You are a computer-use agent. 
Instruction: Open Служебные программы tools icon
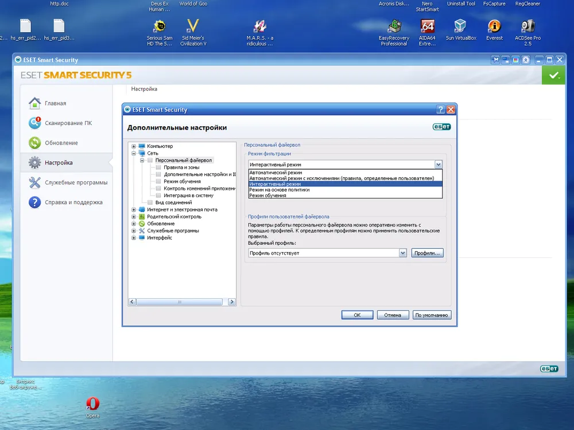(35, 182)
